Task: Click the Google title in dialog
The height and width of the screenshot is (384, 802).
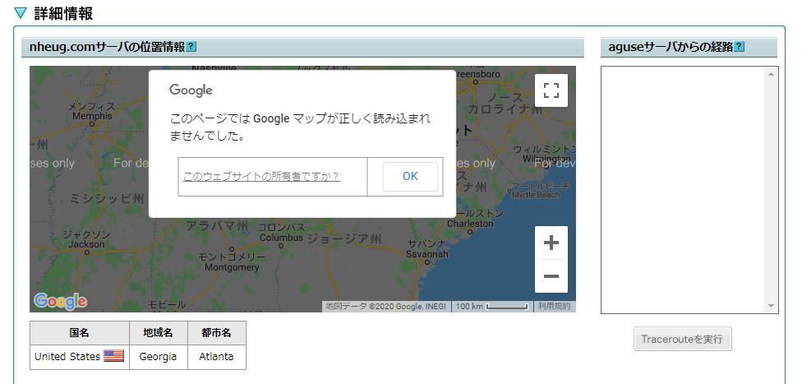Action: (191, 90)
